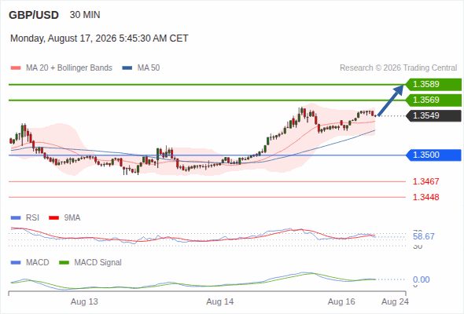Click the RSI blue legend marker
This screenshot has height=314, width=464.
pos(16,218)
